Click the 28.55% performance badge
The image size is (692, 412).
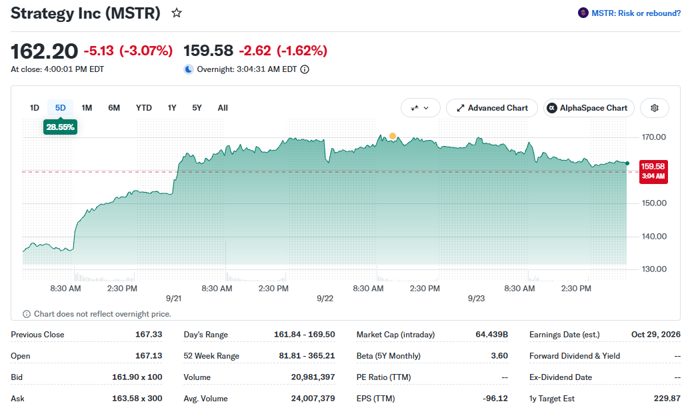click(x=61, y=127)
